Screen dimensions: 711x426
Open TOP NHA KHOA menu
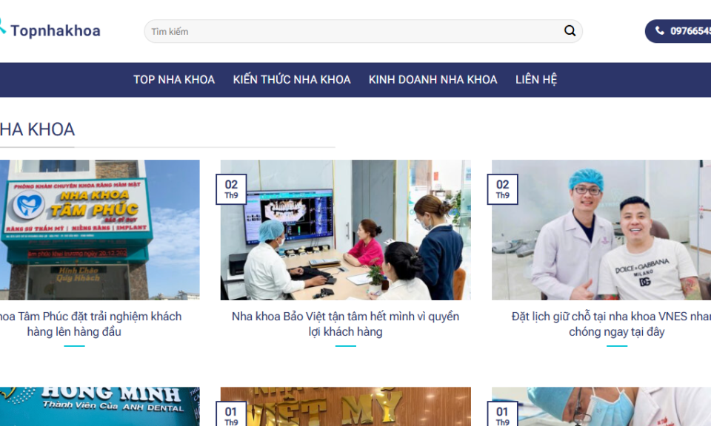coord(173,80)
